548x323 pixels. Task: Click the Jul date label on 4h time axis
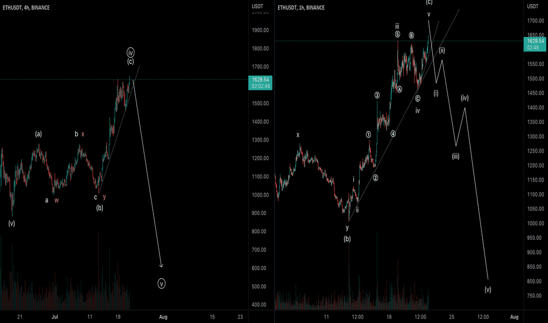click(55, 317)
